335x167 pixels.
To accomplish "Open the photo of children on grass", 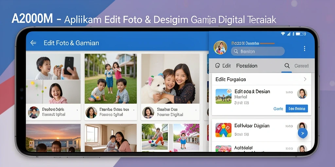I will tap(111, 79).
